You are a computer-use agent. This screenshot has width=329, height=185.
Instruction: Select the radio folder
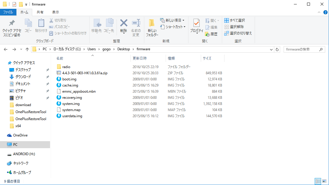tap(66, 67)
